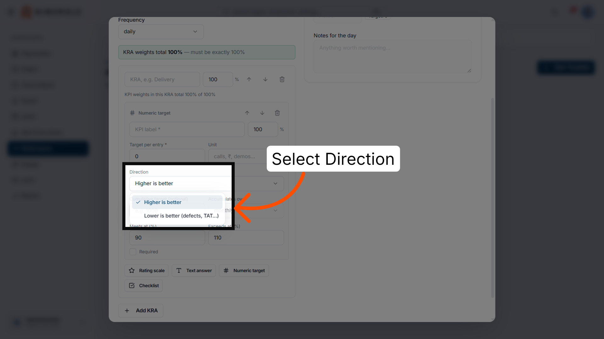The image size is (604, 339).
Task: Focus the Notes for the day textarea
Action: coord(393,56)
